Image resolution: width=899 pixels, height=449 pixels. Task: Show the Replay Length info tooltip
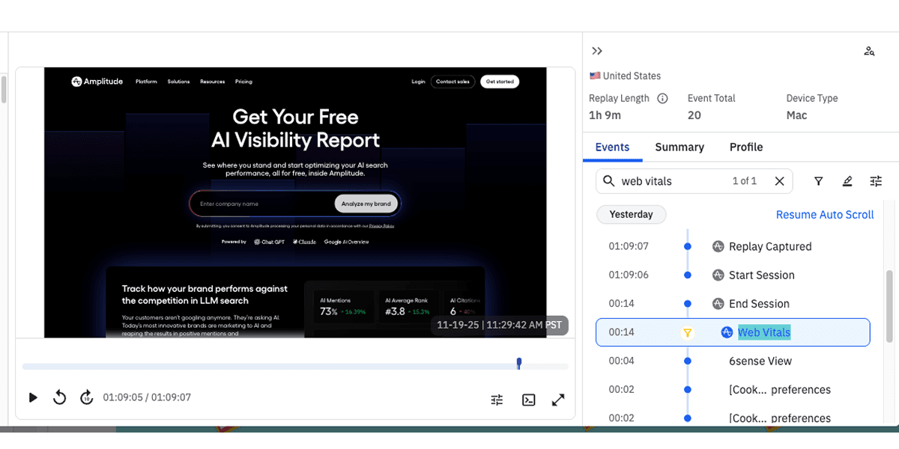click(662, 97)
